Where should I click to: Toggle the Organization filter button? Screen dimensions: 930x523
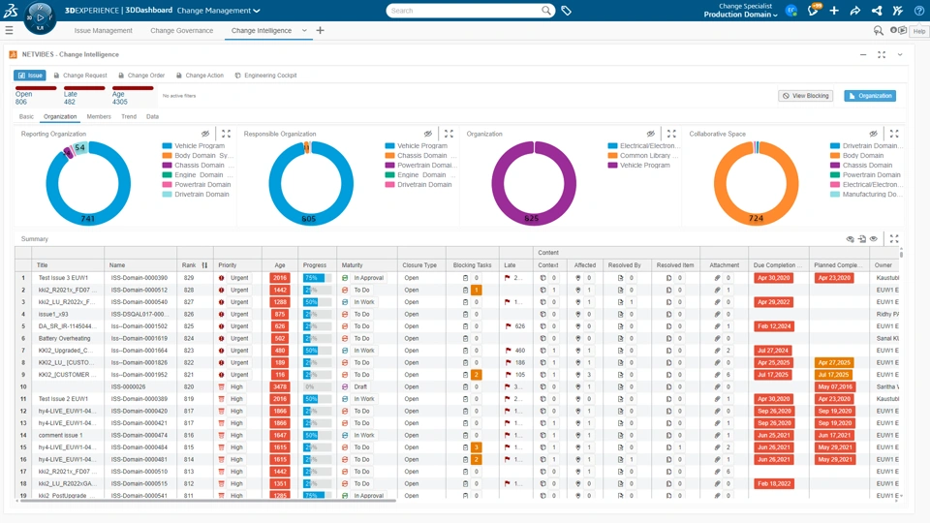click(870, 96)
